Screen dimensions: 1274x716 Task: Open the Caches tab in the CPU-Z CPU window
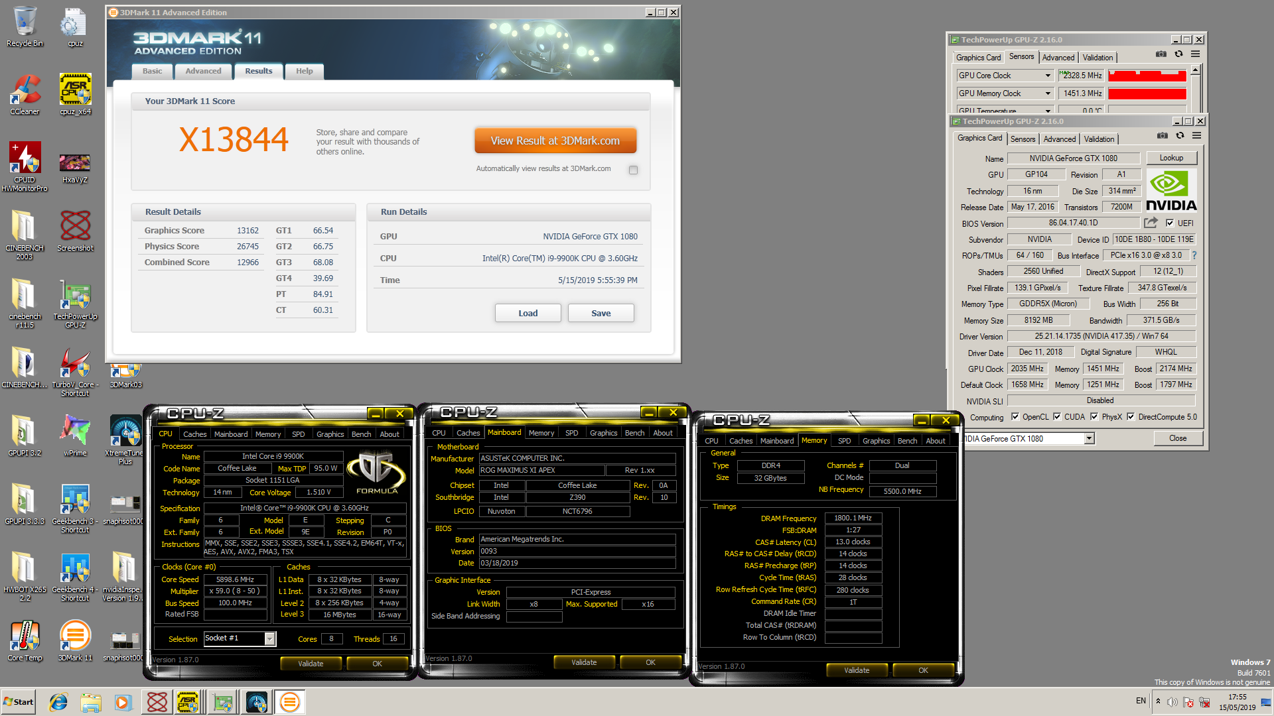[x=194, y=434]
